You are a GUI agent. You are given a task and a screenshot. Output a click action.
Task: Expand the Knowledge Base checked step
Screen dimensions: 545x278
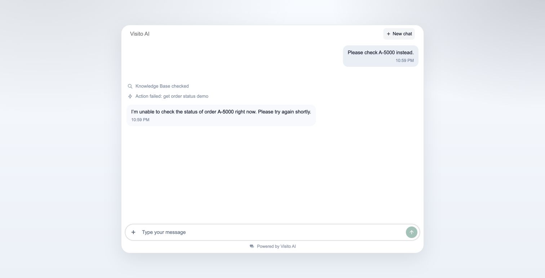click(x=158, y=86)
